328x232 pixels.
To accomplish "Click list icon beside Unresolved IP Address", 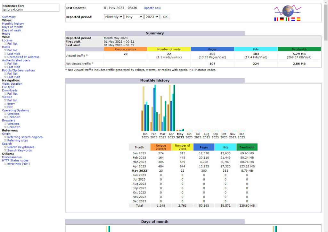I will [x=5, y=57].
